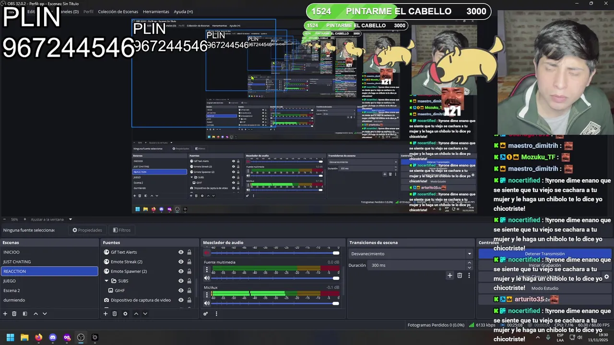Screen dimensions: 614x345
Task: Open Mic/Aux channel options menu
Action: pos(207,294)
